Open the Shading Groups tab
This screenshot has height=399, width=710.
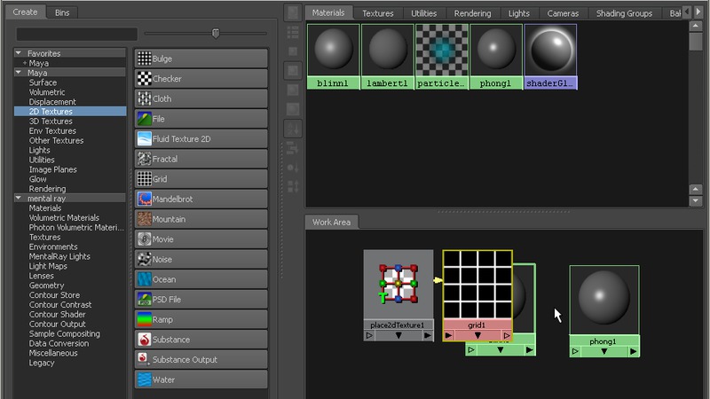tap(626, 13)
